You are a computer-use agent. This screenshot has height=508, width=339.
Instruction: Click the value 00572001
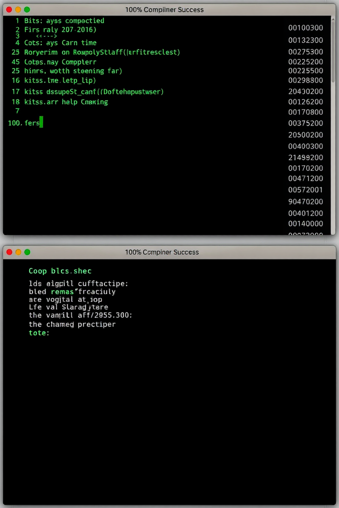(306, 190)
